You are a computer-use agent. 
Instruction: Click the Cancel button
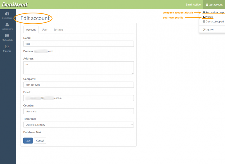pyautogui.click(x=40, y=140)
